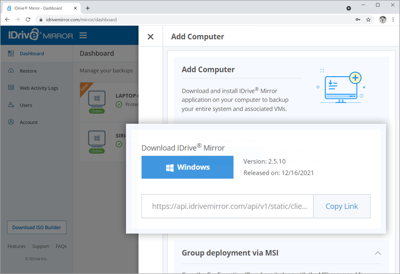This screenshot has width=400, height=274.
Task: Click the Restore cloud icon
Action: point(11,70)
